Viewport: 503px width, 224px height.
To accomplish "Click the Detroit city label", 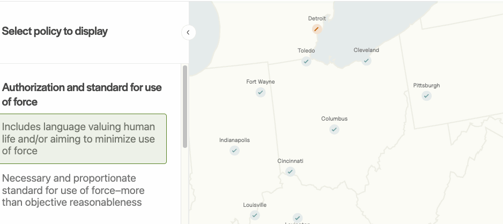I will tap(317, 18).
